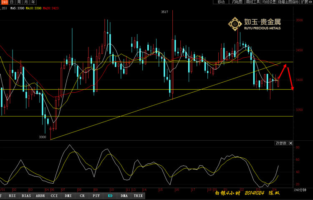Close the indicator panel with X icon
Screen dimensions: 313x200
pos(290,143)
